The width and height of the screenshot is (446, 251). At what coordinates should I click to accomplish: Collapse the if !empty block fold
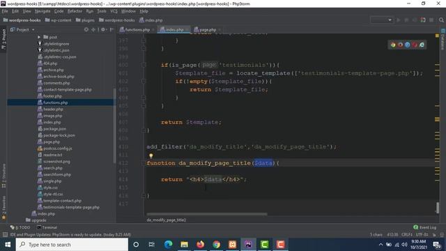[144, 82]
